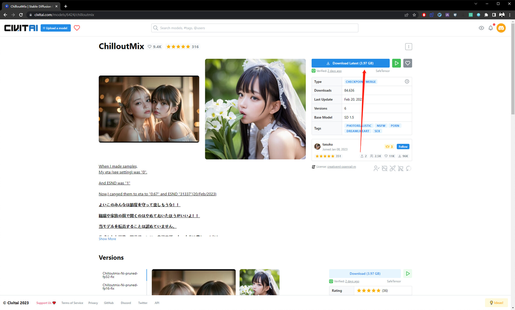The width and height of the screenshot is (515, 310).
Task: Open Terms of Service footer link
Action: pos(72,303)
